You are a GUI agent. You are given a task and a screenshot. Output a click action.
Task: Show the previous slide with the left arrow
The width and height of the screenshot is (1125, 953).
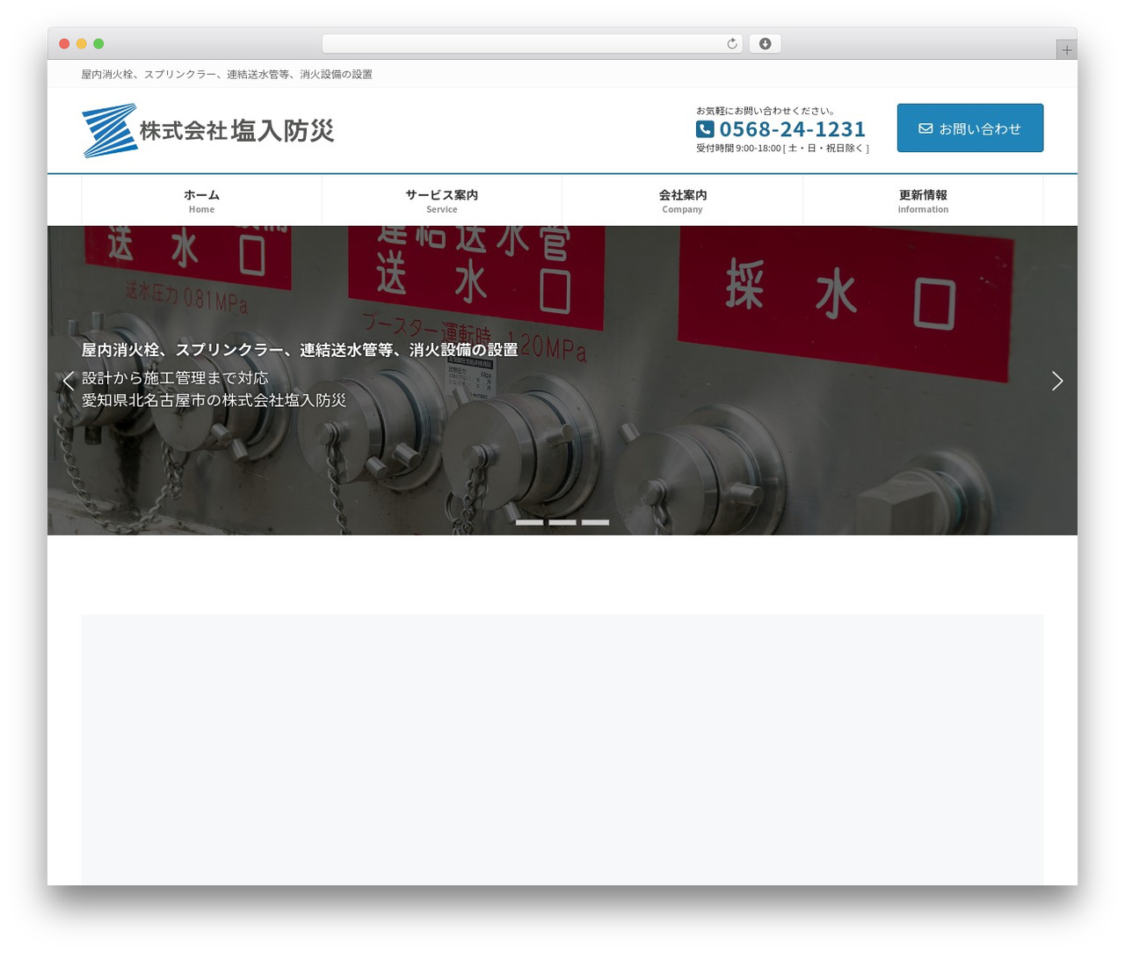69,381
